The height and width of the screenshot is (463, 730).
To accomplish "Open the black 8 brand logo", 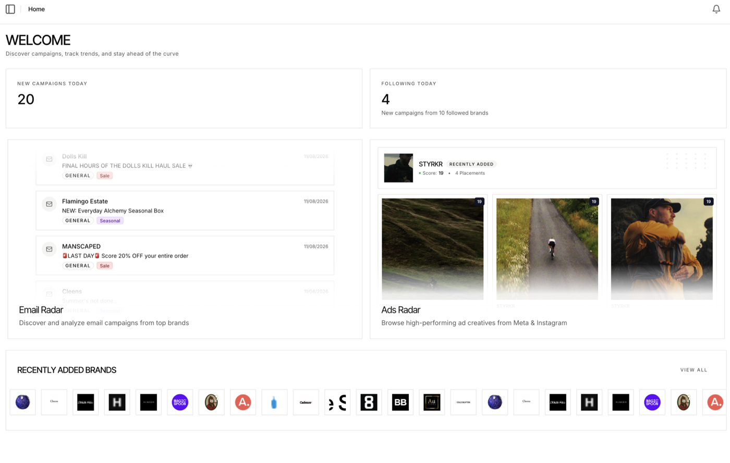I will tap(369, 402).
